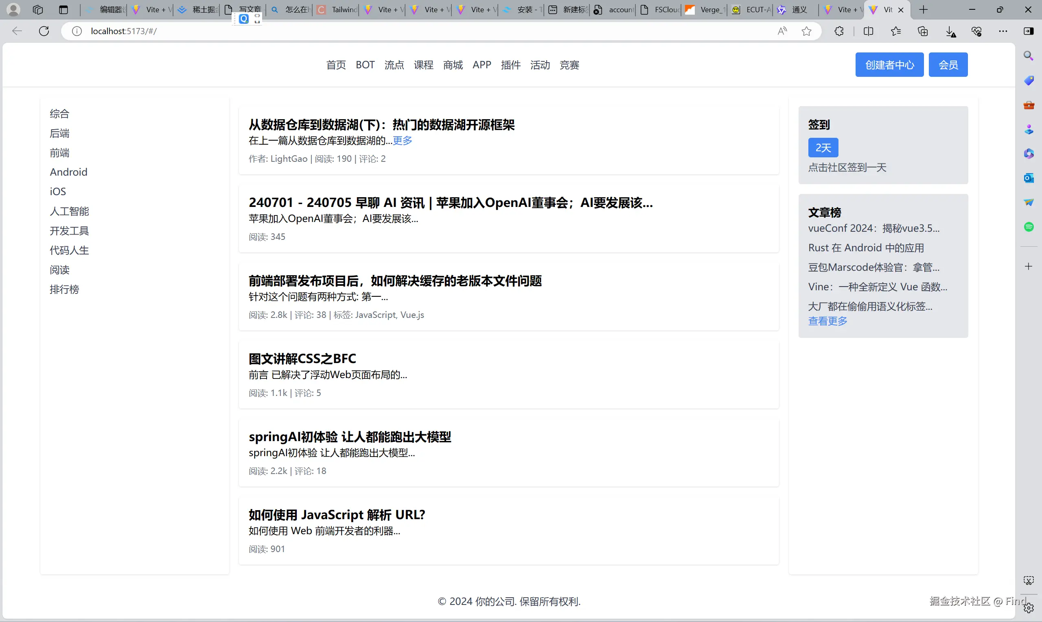Select the BOT navigation item
The height and width of the screenshot is (622, 1042).
click(365, 65)
